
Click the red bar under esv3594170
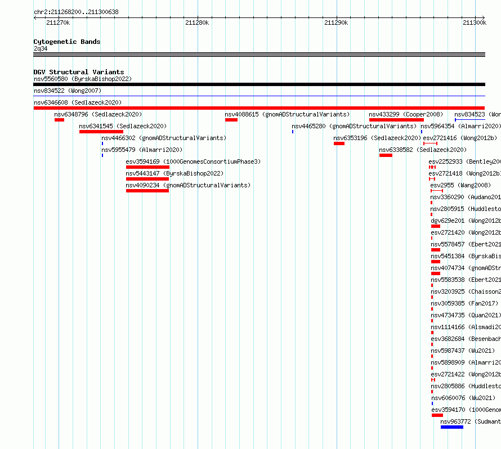[x=437, y=415]
